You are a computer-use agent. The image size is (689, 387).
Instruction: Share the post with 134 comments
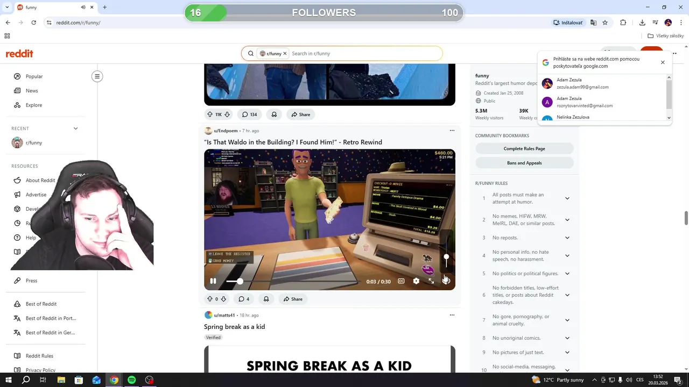301,114
